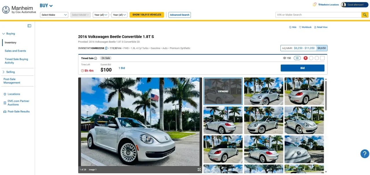370x175 pixels.
Task: Open the notifications bell
Action: [x=314, y=4]
